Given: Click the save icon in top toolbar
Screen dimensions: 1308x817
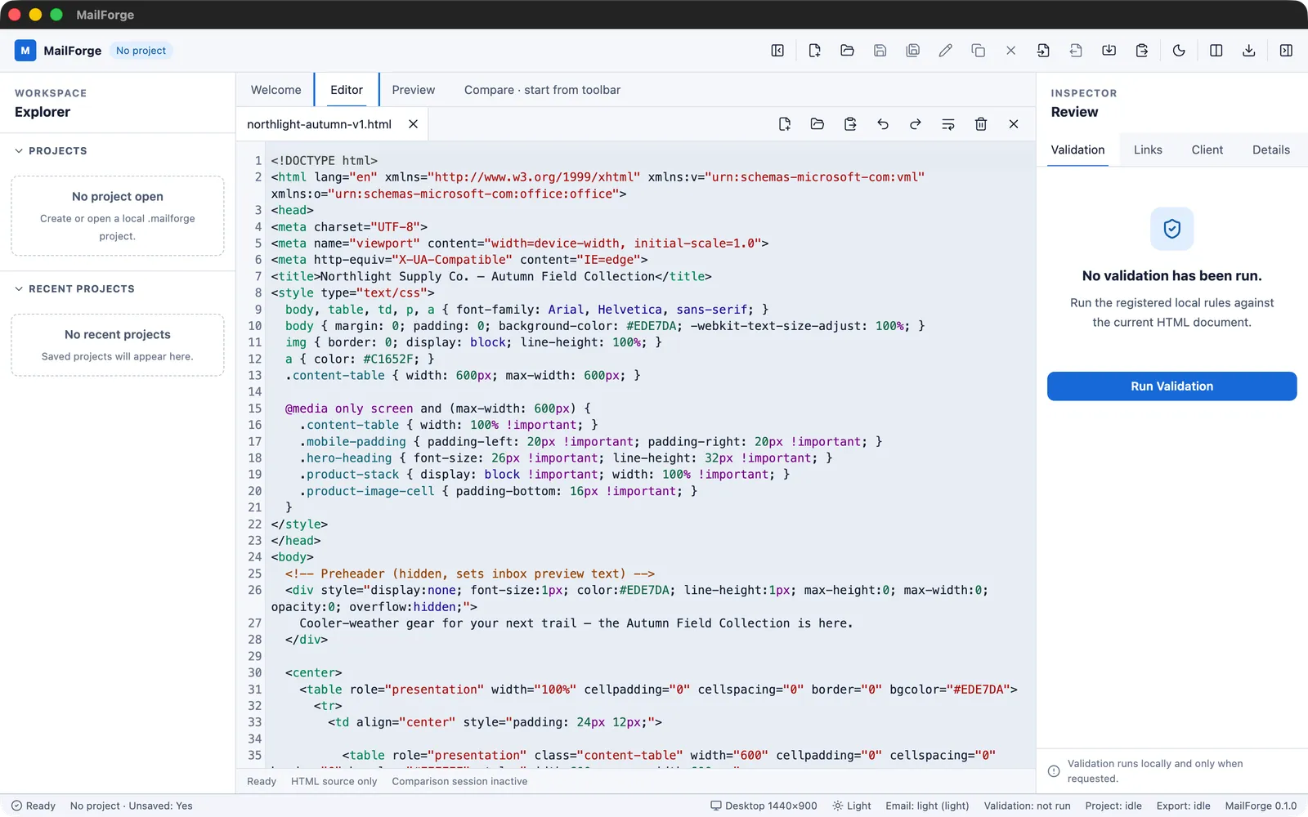Looking at the screenshot, I should click(880, 51).
